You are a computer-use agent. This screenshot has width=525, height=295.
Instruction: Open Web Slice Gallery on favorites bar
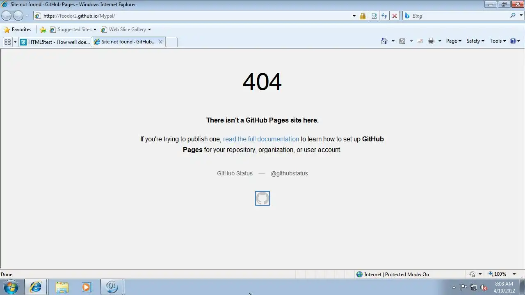click(x=126, y=29)
